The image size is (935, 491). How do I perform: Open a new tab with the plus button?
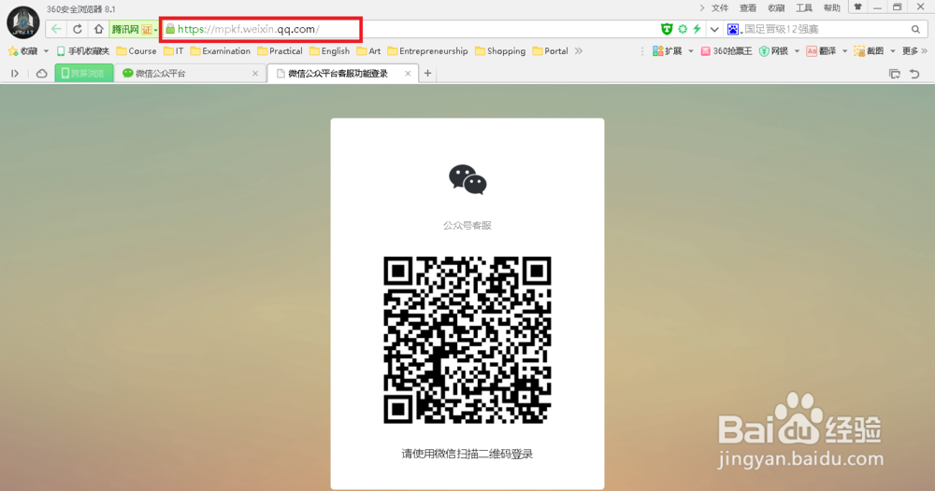[x=427, y=73]
